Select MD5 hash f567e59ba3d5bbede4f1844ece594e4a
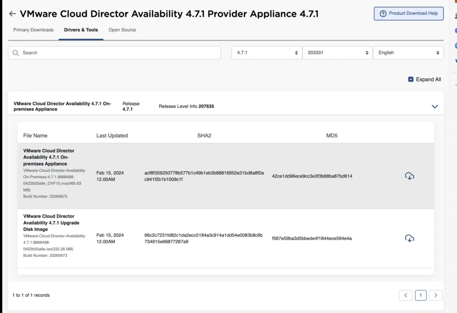This screenshot has height=313, width=457. pyautogui.click(x=312, y=238)
